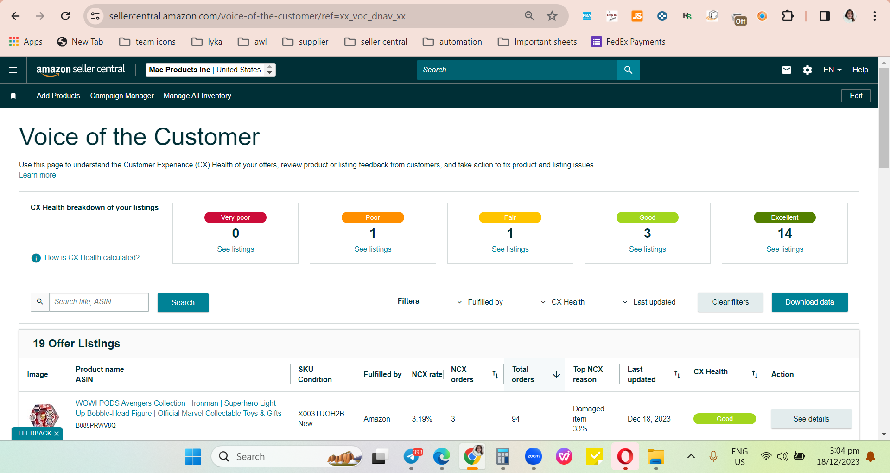Image resolution: width=890 pixels, height=473 pixels.
Task: Sort by CX Health column arrows
Action: click(755, 374)
